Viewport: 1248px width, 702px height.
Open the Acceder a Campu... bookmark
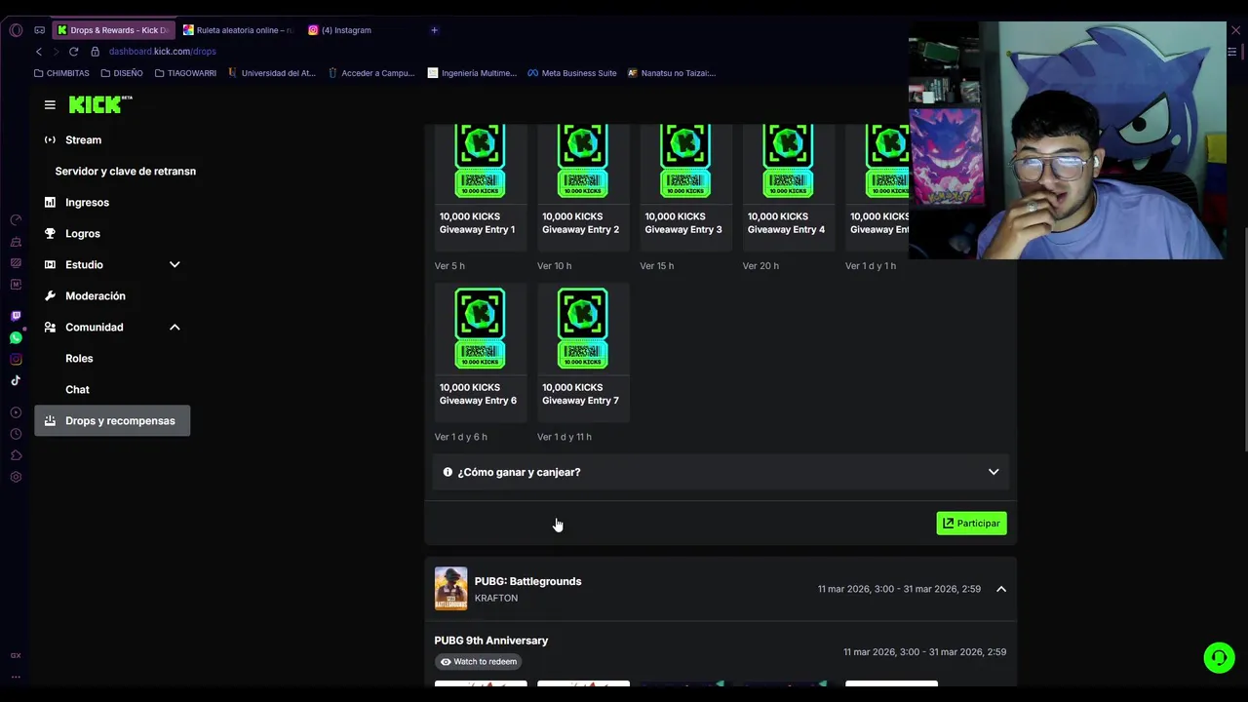point(371,73)
